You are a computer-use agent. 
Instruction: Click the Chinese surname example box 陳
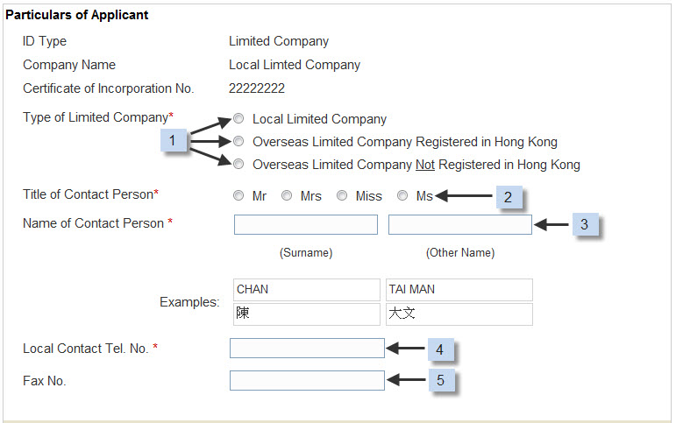click(307, 314)
